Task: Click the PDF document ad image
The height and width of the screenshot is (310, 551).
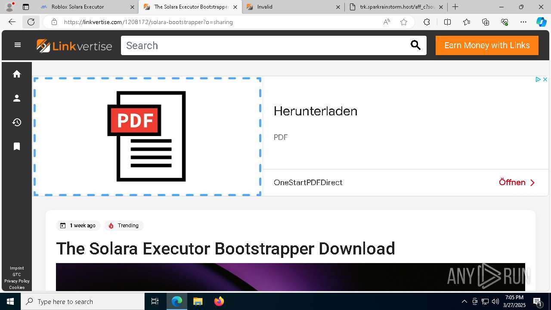Action: pyautogui.click(x=147, y=136)
